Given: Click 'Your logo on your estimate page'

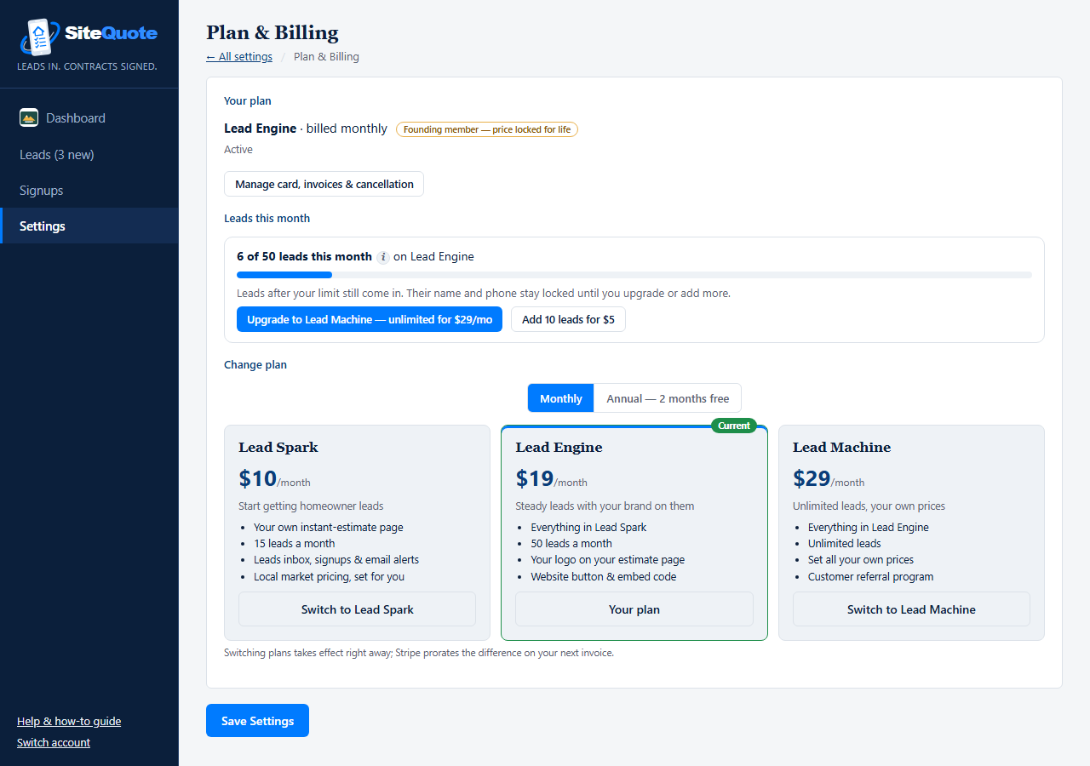Looking at the screenshot, I should click(x=608, y=560).
